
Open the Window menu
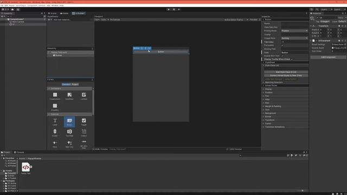point(55,5)
